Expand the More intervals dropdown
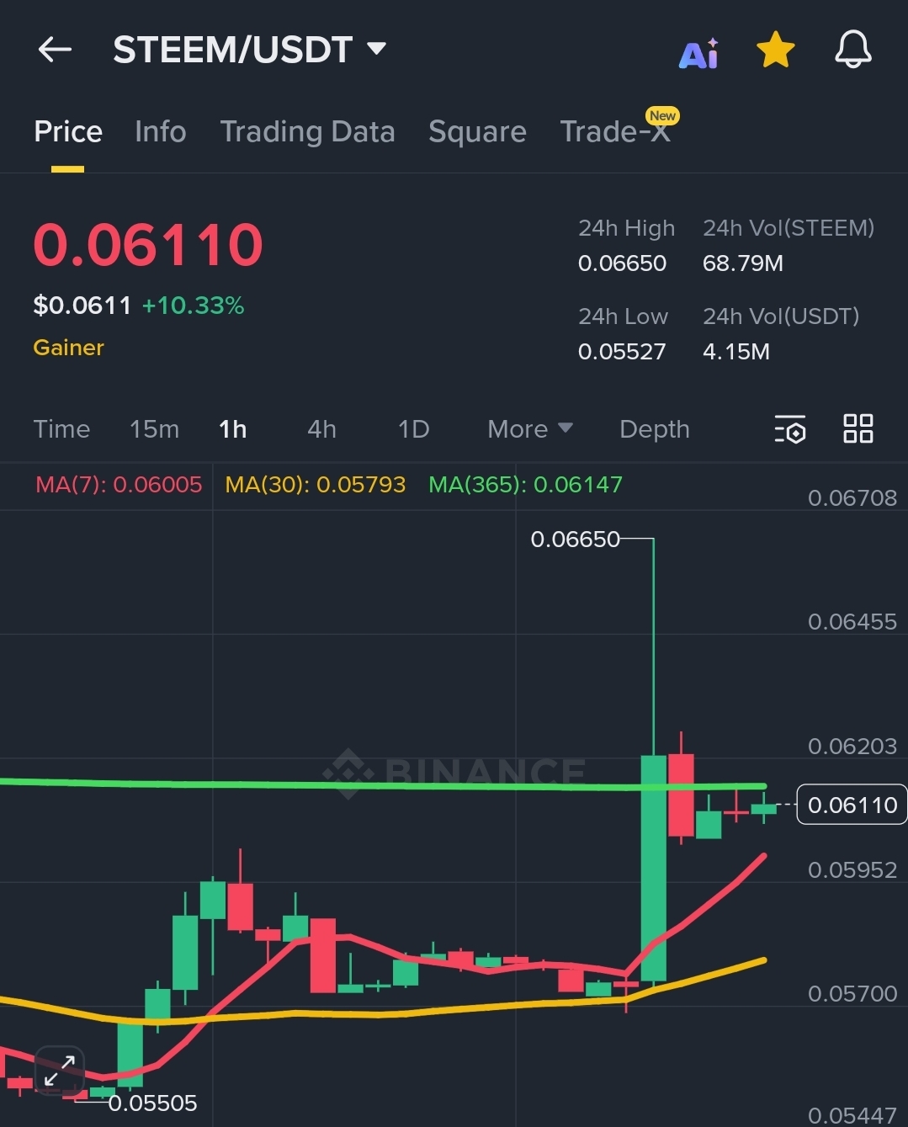This screenshot has height=1127, width=908. tap(530, 429)
